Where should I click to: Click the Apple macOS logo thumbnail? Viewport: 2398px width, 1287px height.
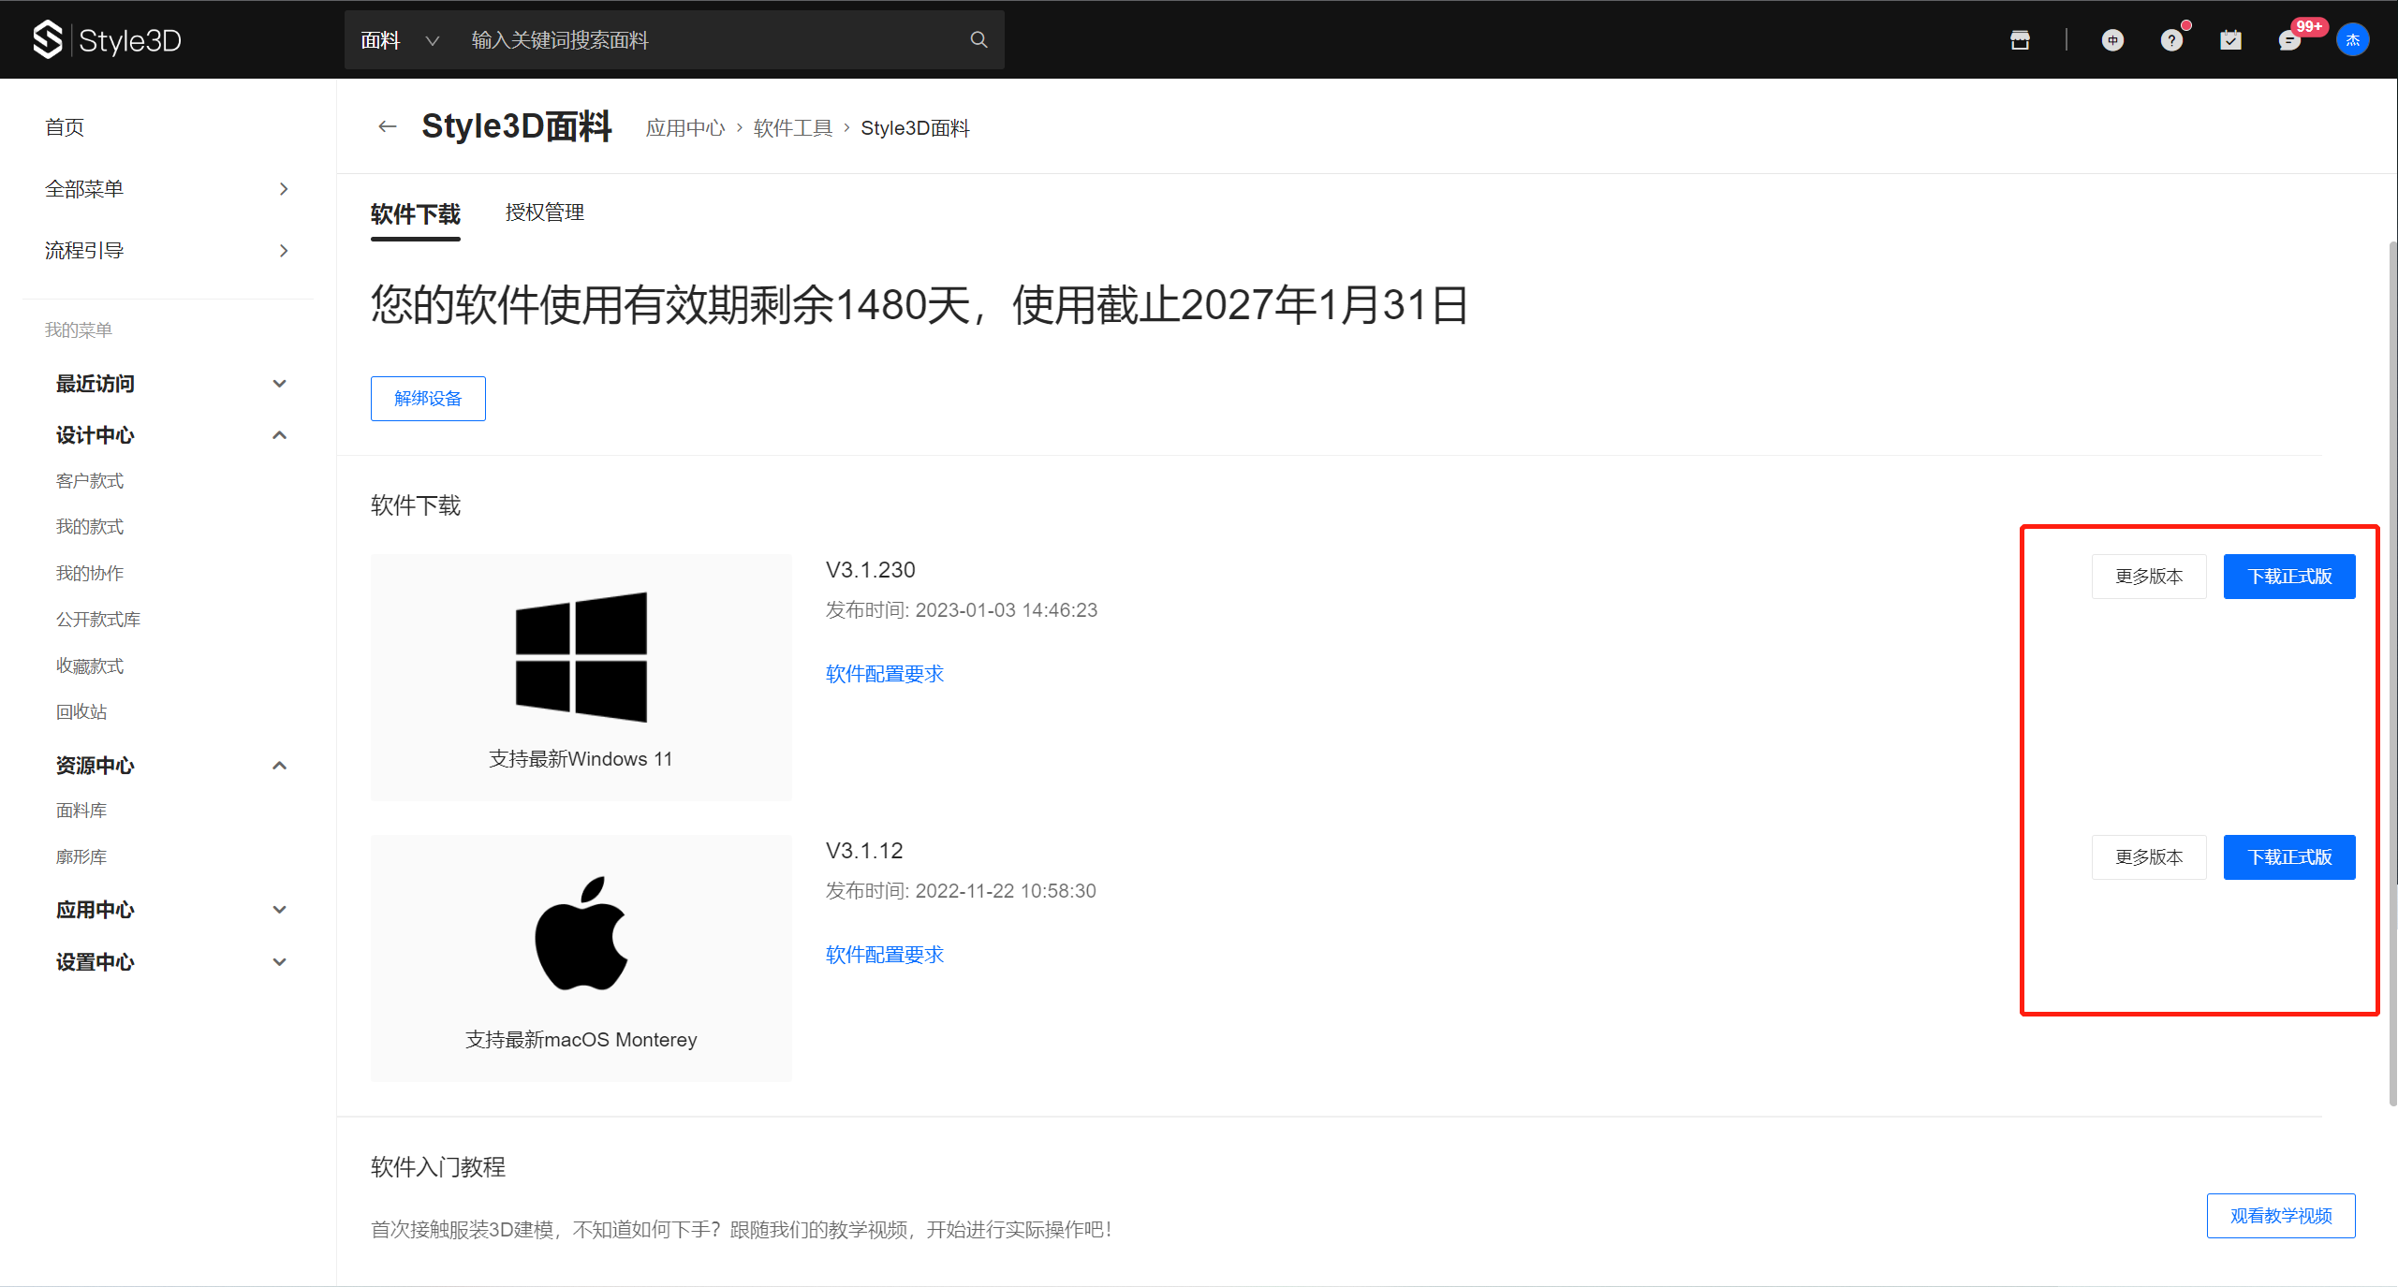pyautogui.click(x=581, y=933)
